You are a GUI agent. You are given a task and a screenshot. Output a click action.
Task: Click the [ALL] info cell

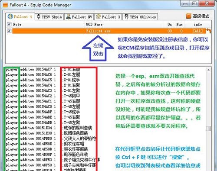(x=198, y=31)
